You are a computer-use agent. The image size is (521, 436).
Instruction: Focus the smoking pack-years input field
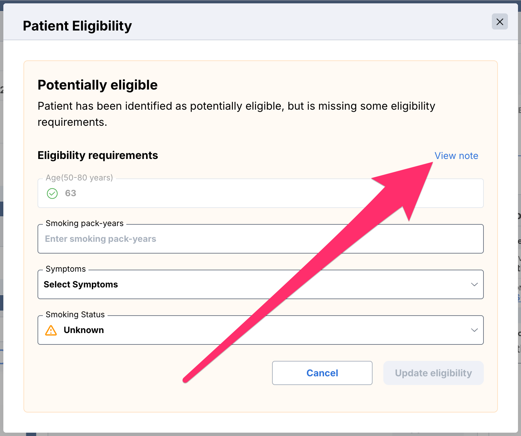click(260, 239)
